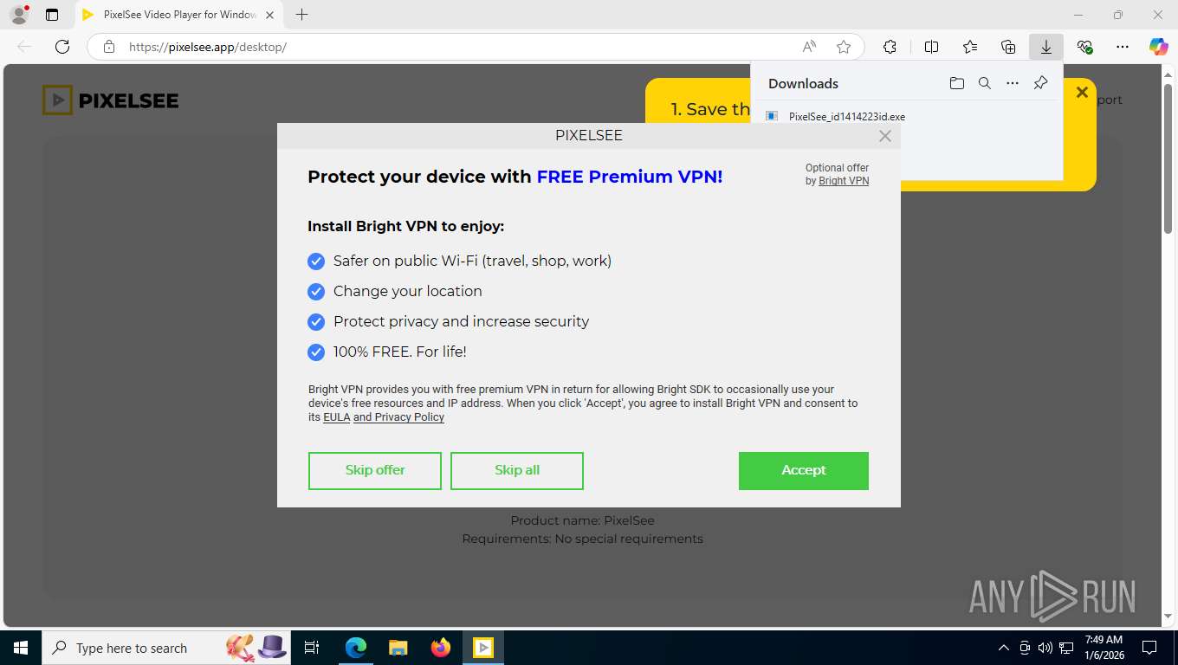Open the tab actions menu icon
1178x665 pixels.
52,15
